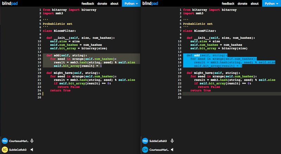This screenshot has width=281, height=154.
Task: Click 'Probabilistic set' text in right editor
Action: 198,24
